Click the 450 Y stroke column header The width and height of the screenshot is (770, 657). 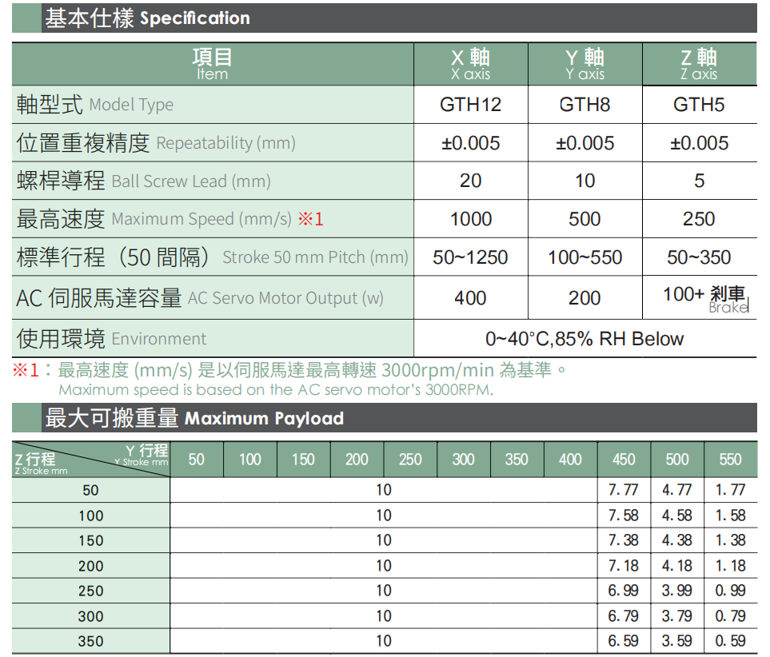624,460
